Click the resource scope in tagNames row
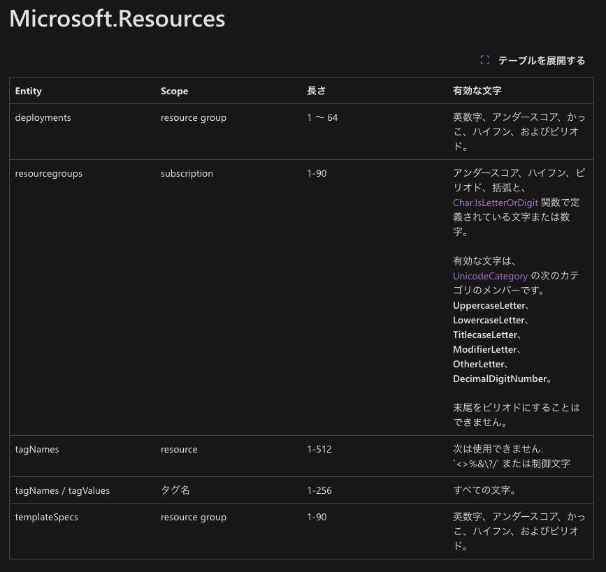This screenshot has width=606, height=572. 179,449
